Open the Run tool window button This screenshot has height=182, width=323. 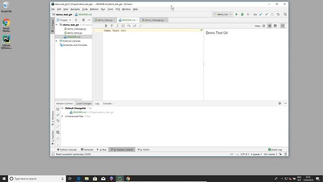(102, 150)
